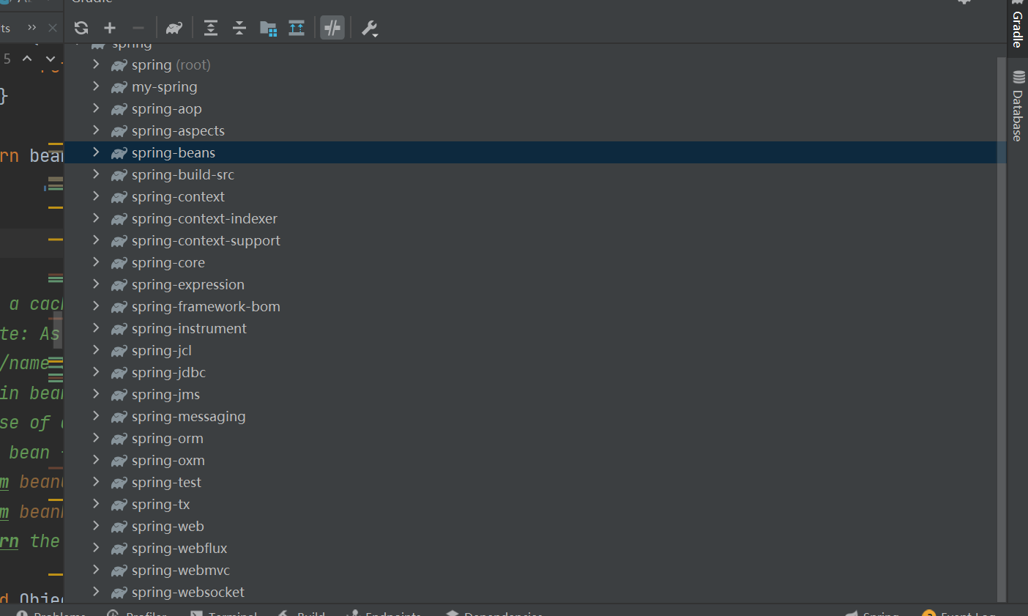1028x616 pixels.
Task: Select the spring-oxm row
Action: tap(535, 460)
